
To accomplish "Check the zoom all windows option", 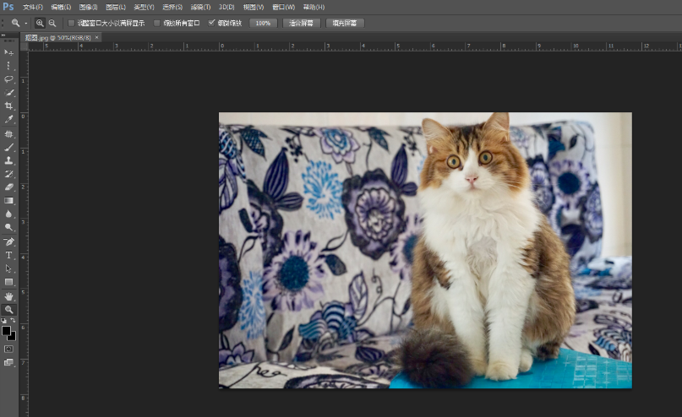I will pyautogui.click(x=157, y=23).
